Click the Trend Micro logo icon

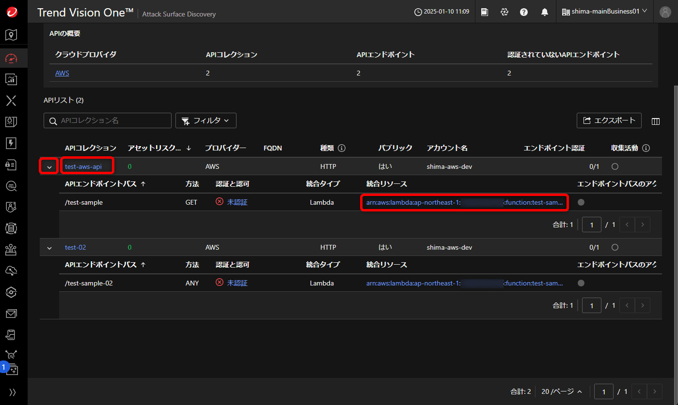(12, 13)
